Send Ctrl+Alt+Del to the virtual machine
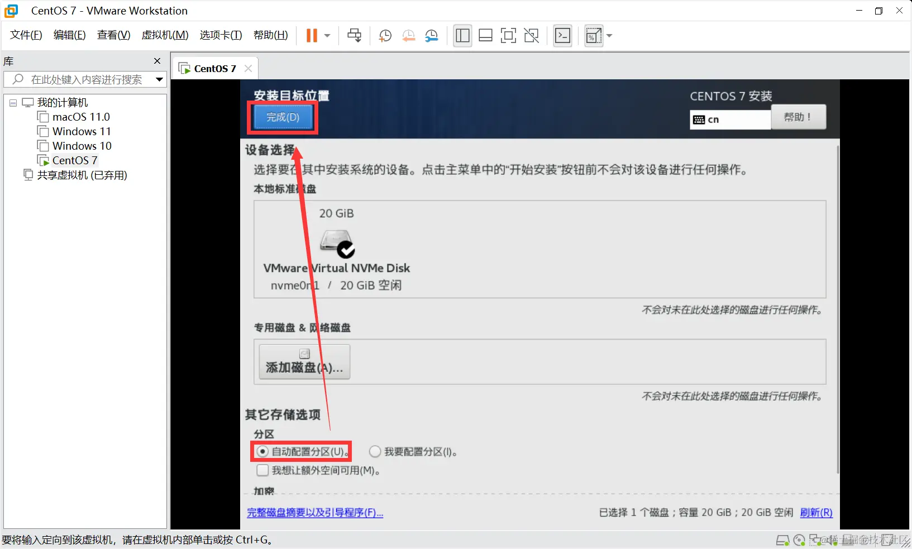 point(354,36)
